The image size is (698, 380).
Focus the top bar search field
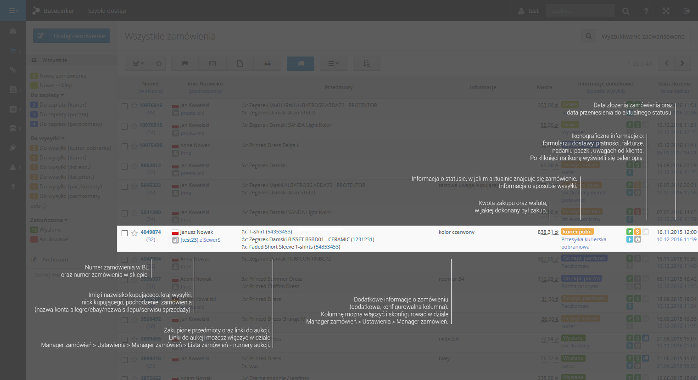581,11
